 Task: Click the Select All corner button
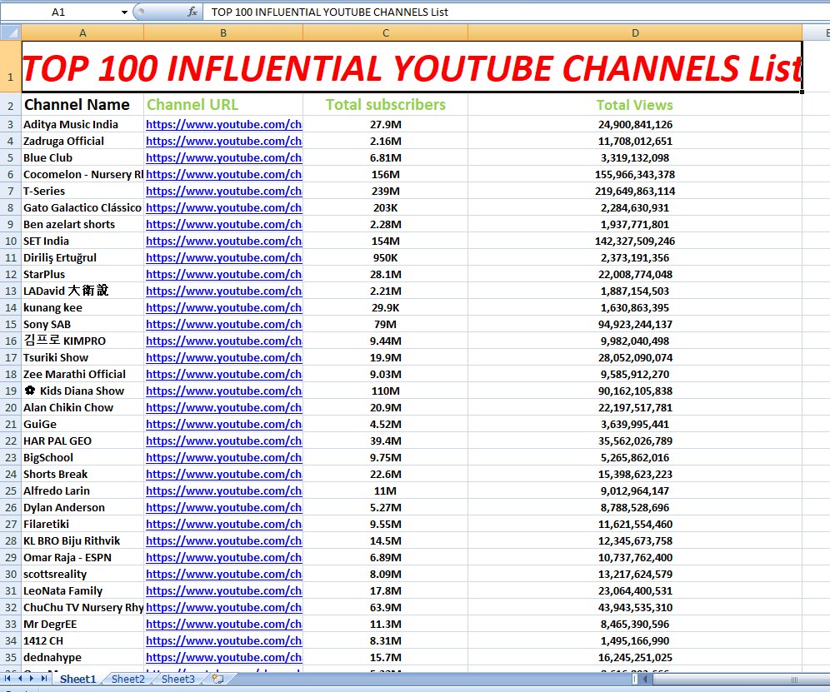click(11, 32)
